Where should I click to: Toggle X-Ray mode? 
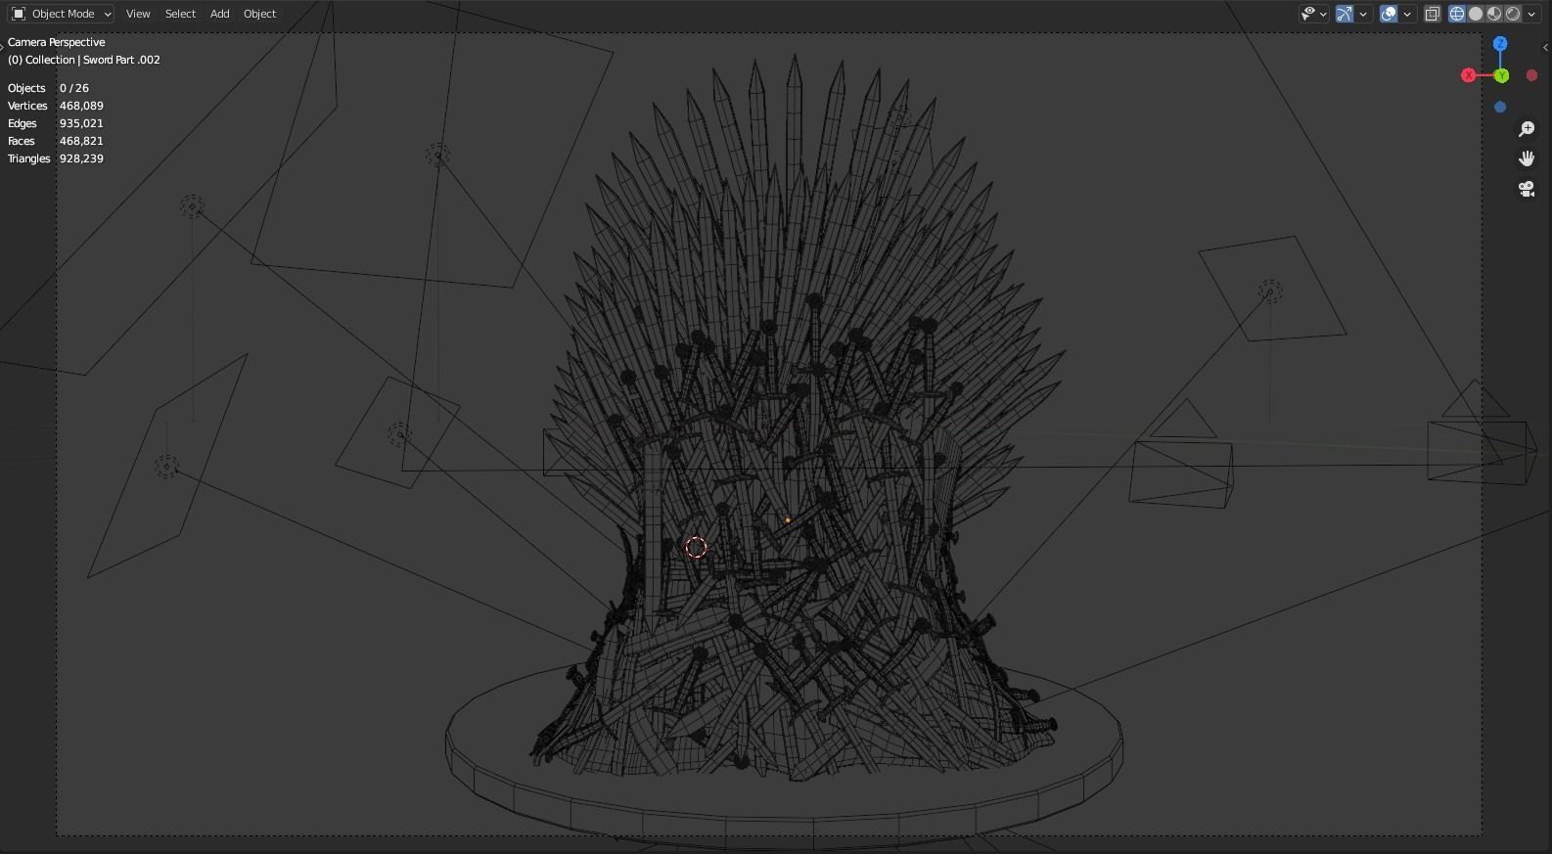(1433, 14)
